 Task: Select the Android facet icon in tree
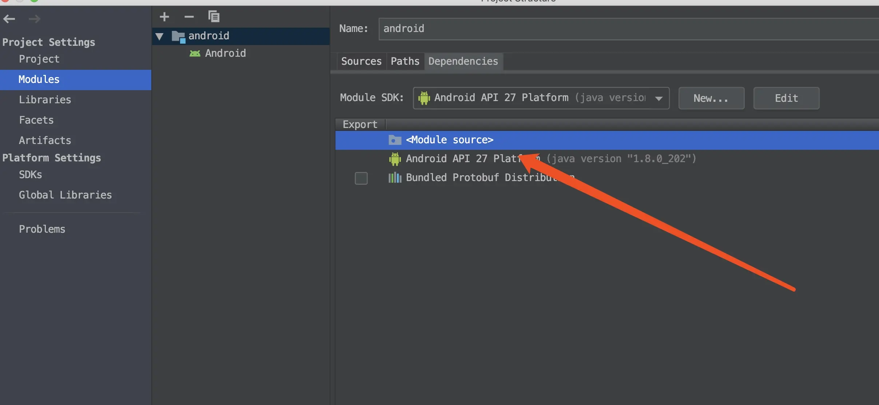(195, 53)
